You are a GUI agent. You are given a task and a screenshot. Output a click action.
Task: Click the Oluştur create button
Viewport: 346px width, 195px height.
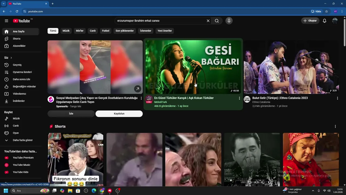310,21
